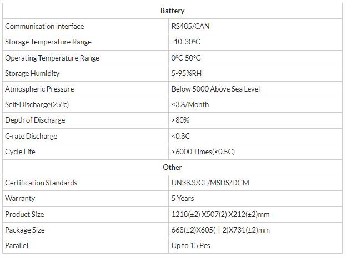Click the 5-95%RH humidity value
Screen dimensions: 351x262
(185, 73)
